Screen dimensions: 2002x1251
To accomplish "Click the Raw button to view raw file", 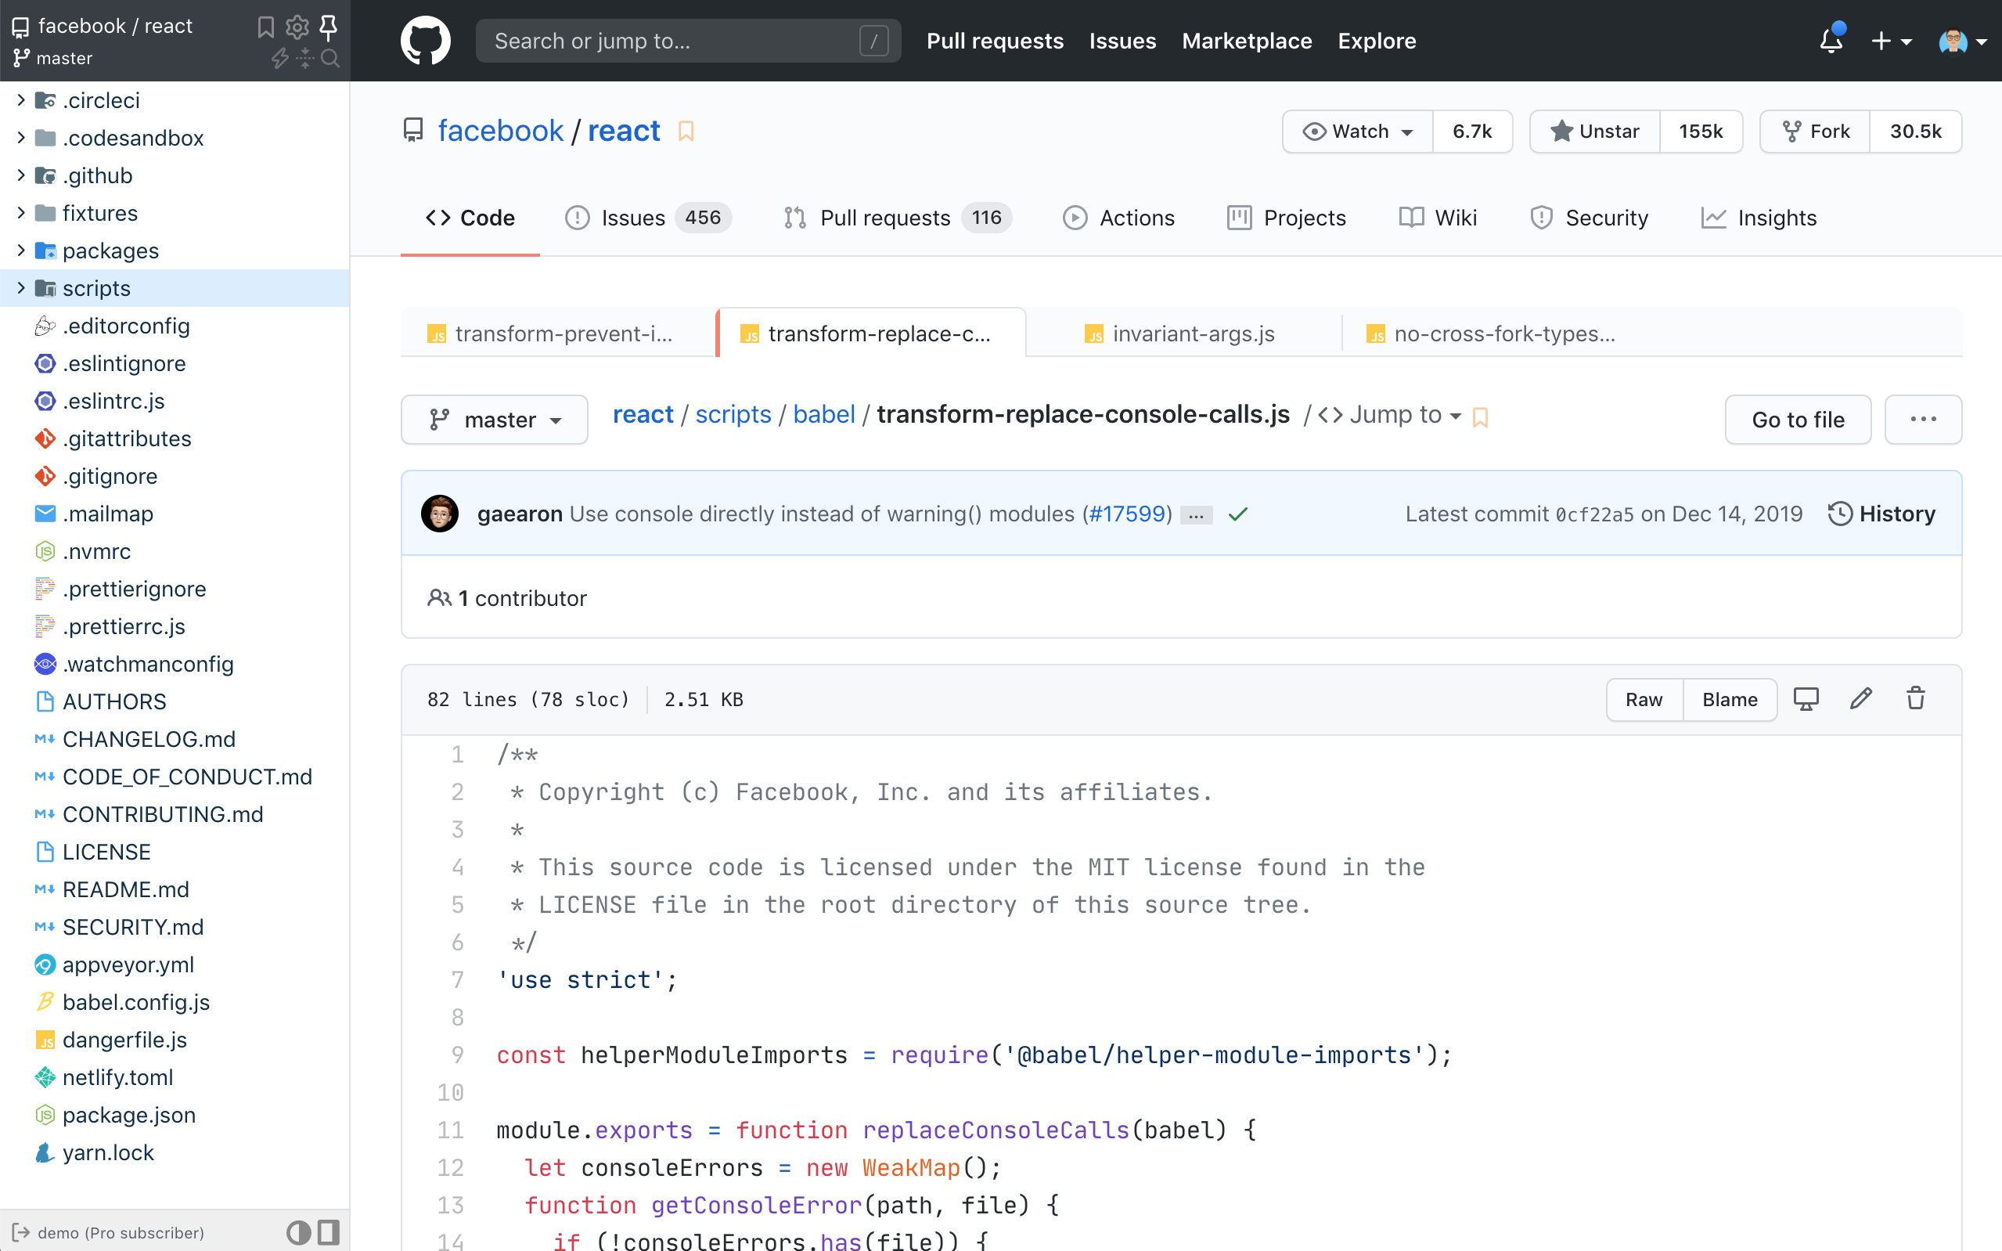I will coord(1644,699).
